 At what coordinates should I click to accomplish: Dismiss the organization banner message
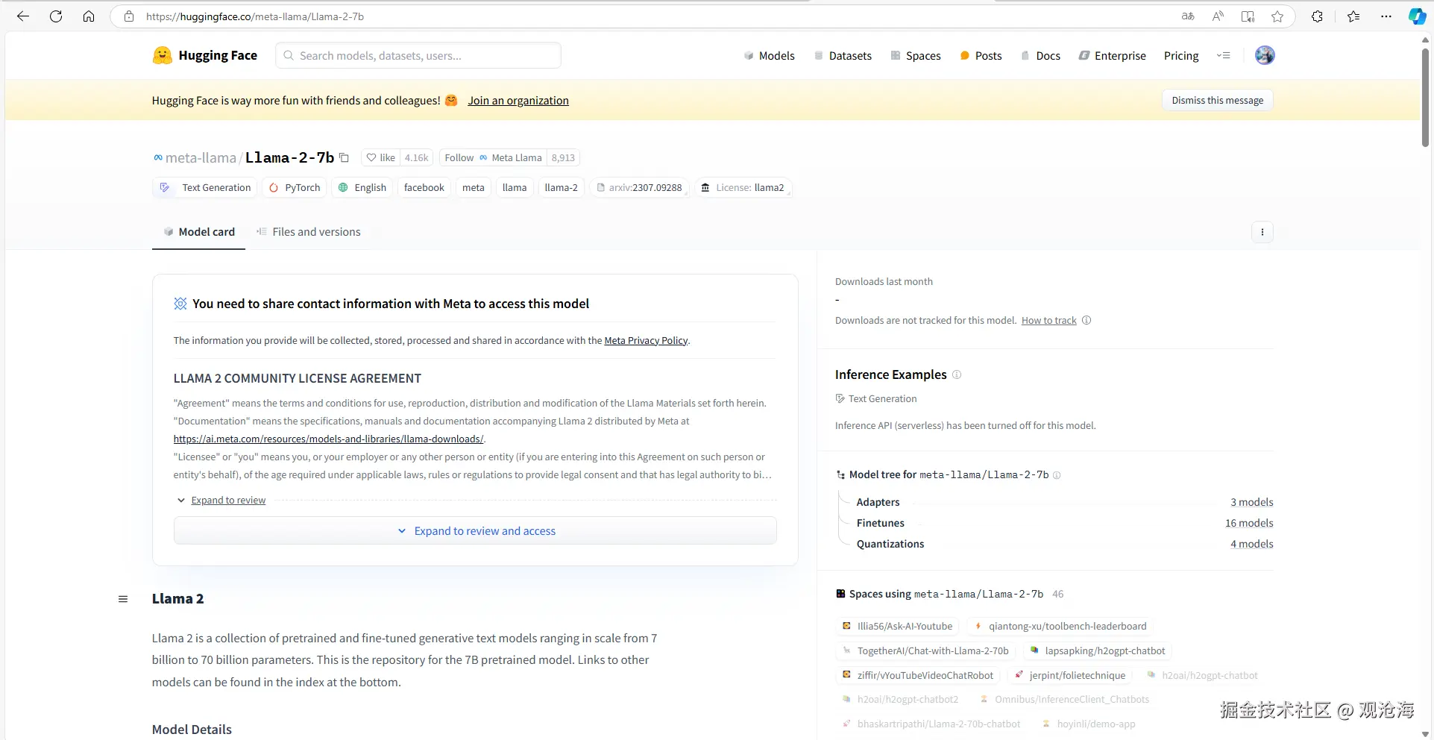click(x=1217, y=100)
